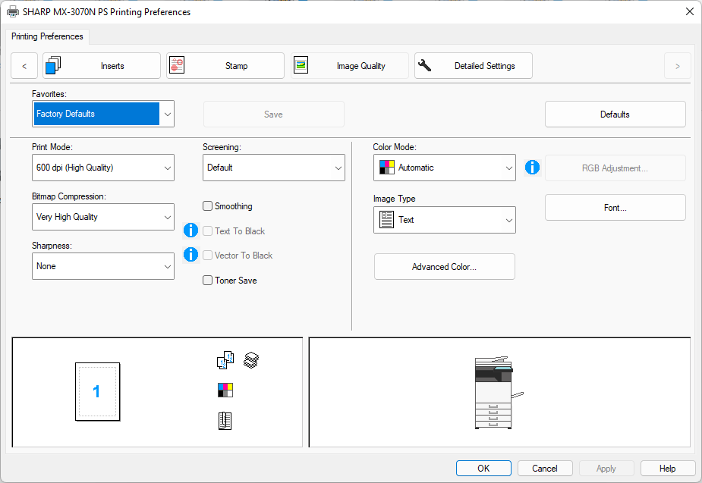The width and height of the screenshot is (702, 483).
Task: Click the document binding icon in preview
Action: pos(225,422)
